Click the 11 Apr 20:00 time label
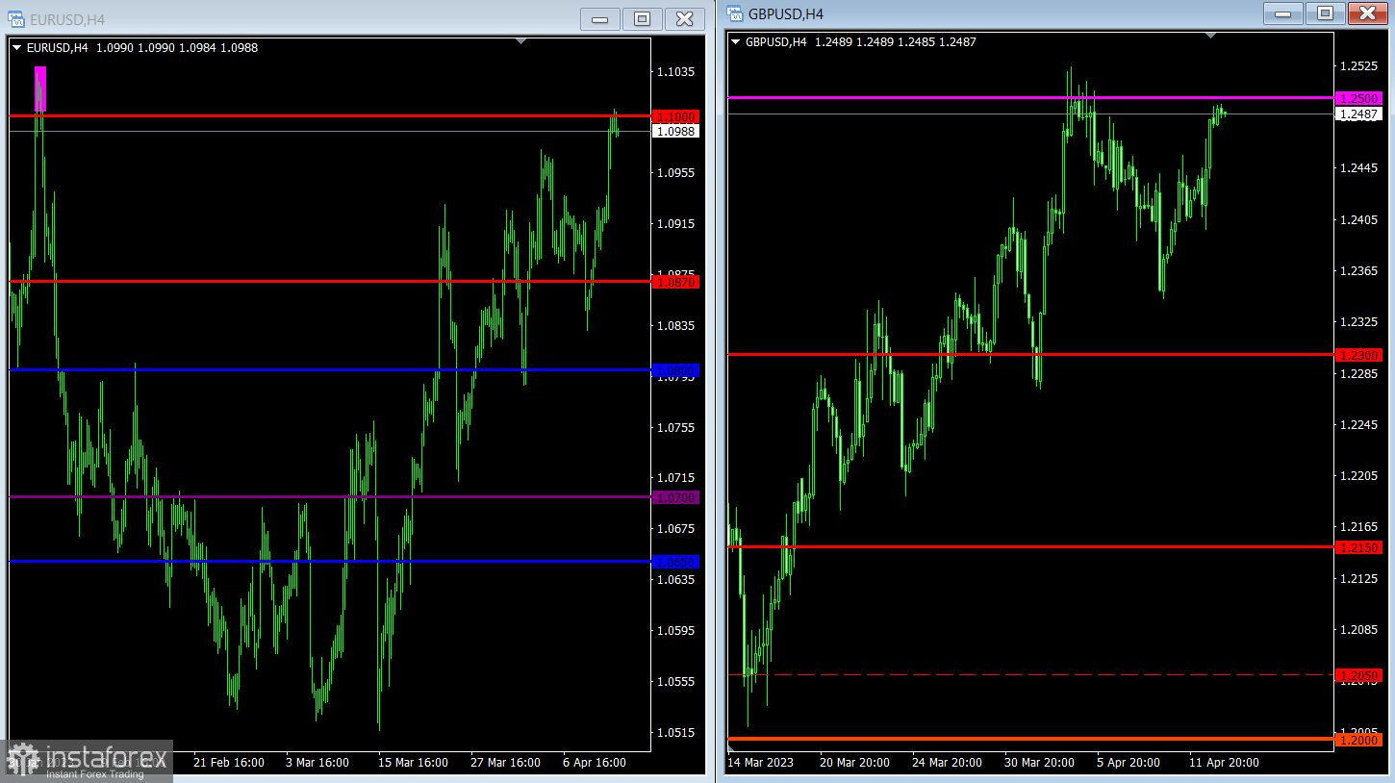 [x=1224, y=762]
